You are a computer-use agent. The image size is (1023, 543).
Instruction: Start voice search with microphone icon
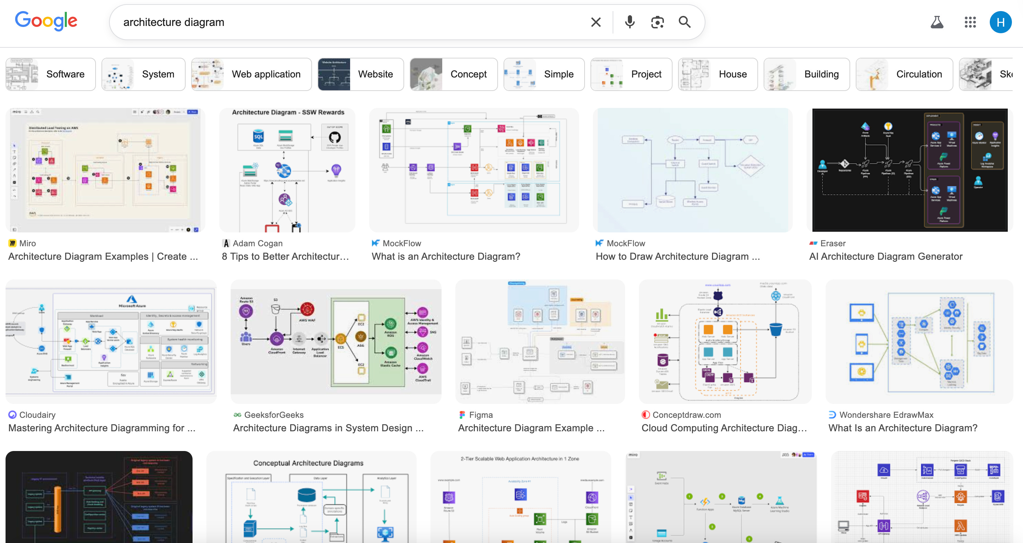click(x=630, y=22)
